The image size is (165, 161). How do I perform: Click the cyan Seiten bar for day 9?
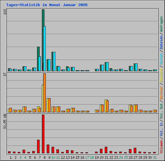(49, 65)
